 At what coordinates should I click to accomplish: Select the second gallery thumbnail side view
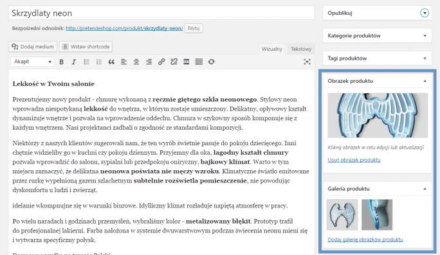pyautogui.click(x=377, y=215)
